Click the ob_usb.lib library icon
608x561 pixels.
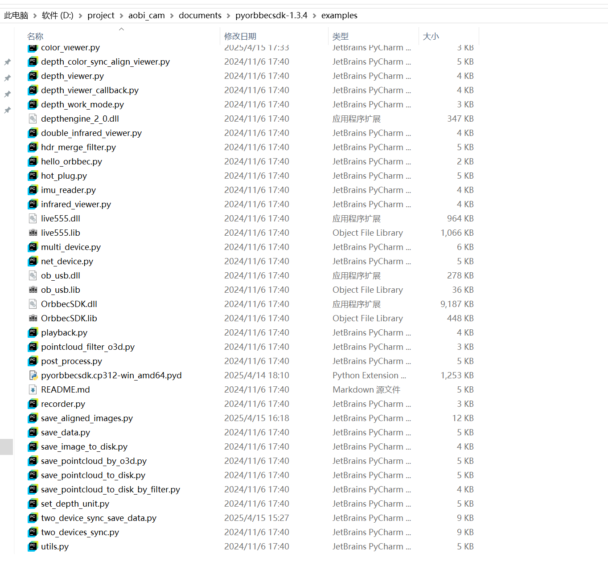tap(33, 290)
